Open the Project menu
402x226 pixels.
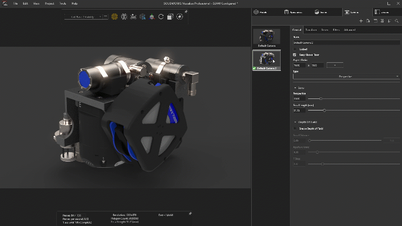tap(49, 3)
